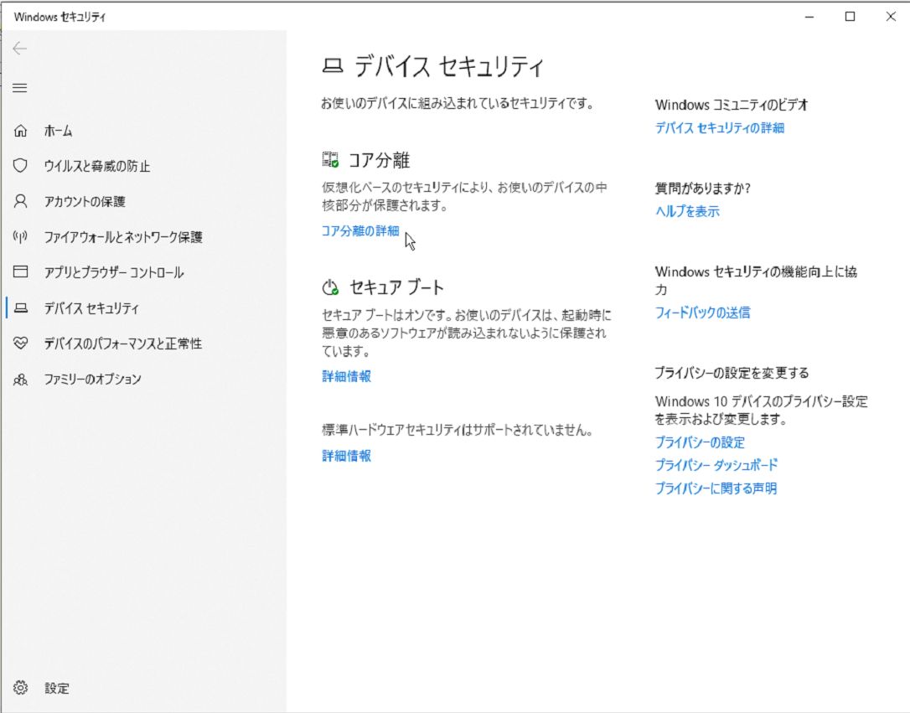Open ヘルプを表示 for questions
Screen dimensions: 910x713
click(689, 211)
